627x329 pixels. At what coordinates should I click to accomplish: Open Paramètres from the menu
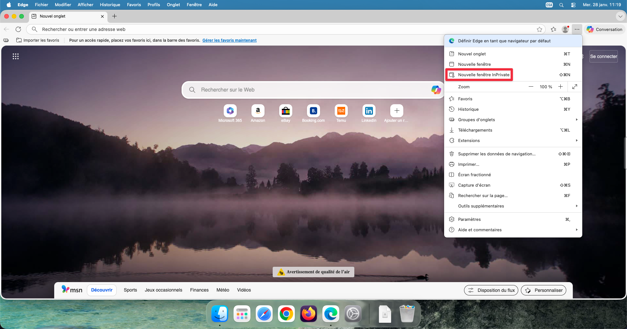(x=513, y=219)
